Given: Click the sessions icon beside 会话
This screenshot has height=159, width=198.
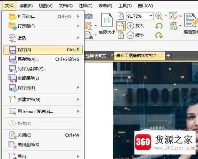Looking at the screenshot, I should point(13,38).
